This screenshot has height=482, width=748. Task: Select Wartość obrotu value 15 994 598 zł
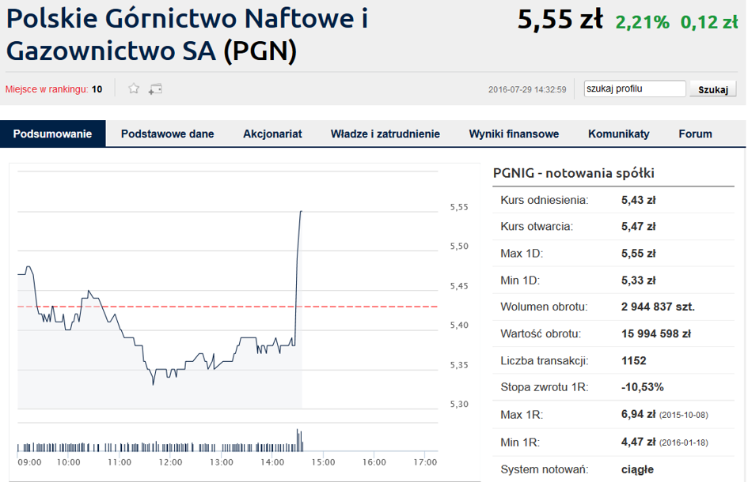coord(656,333)
